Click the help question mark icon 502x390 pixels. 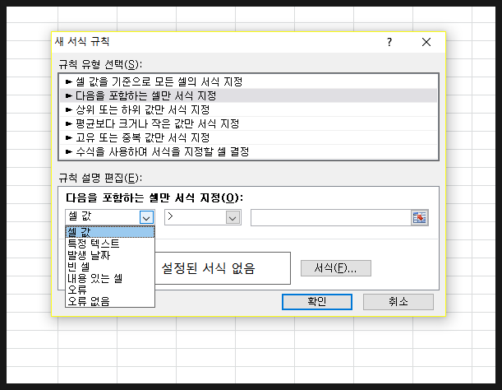tap(389, 42)
